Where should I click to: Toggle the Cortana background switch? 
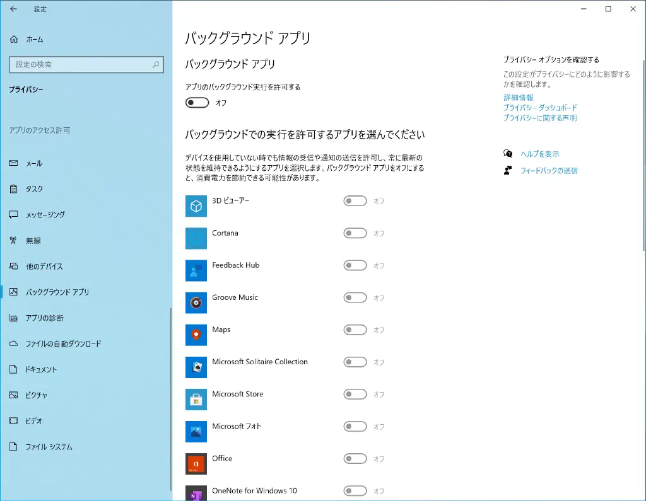tap(355, 233)
